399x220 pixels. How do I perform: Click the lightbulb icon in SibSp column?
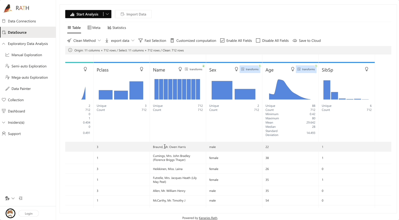(x=367, y=69)
